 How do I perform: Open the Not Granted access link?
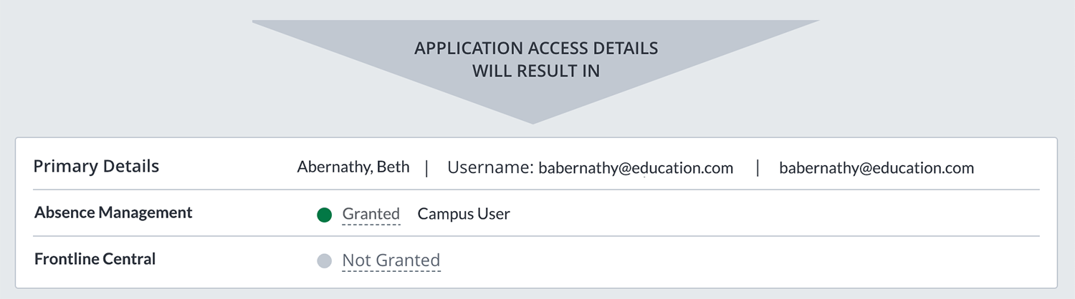pos(391,260)
